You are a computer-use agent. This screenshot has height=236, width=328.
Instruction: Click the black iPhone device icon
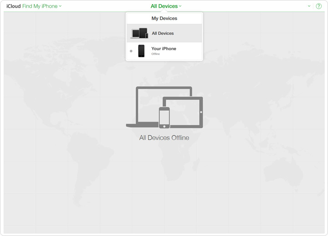[x=141, y=51]
